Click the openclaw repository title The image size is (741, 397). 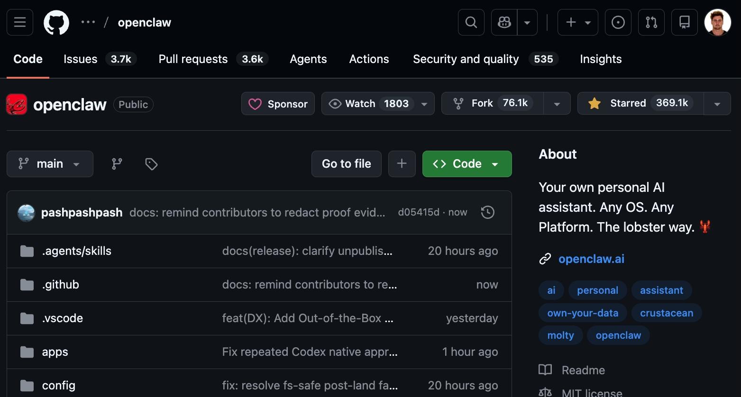click(70, 105)
